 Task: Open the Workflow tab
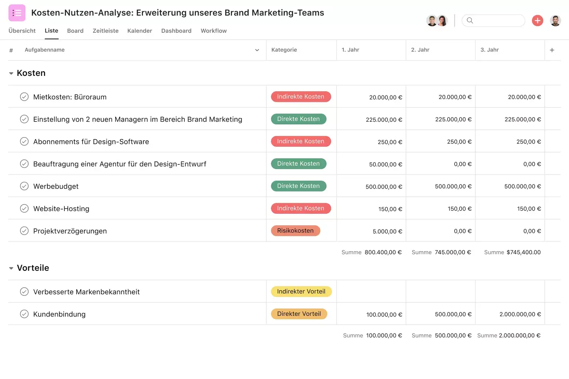[x=214, y=31]
